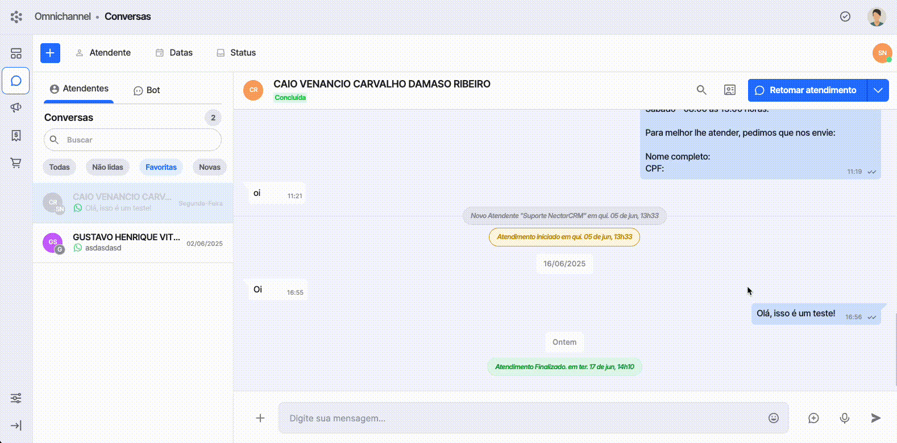Open the emoji picker

(x=774, y=418)
